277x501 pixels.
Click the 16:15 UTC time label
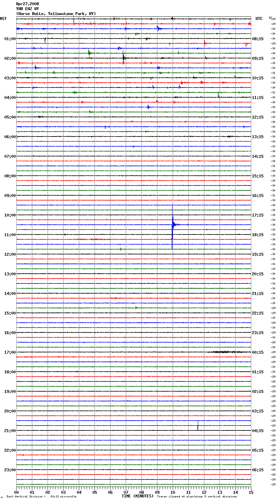click(258, 196)
